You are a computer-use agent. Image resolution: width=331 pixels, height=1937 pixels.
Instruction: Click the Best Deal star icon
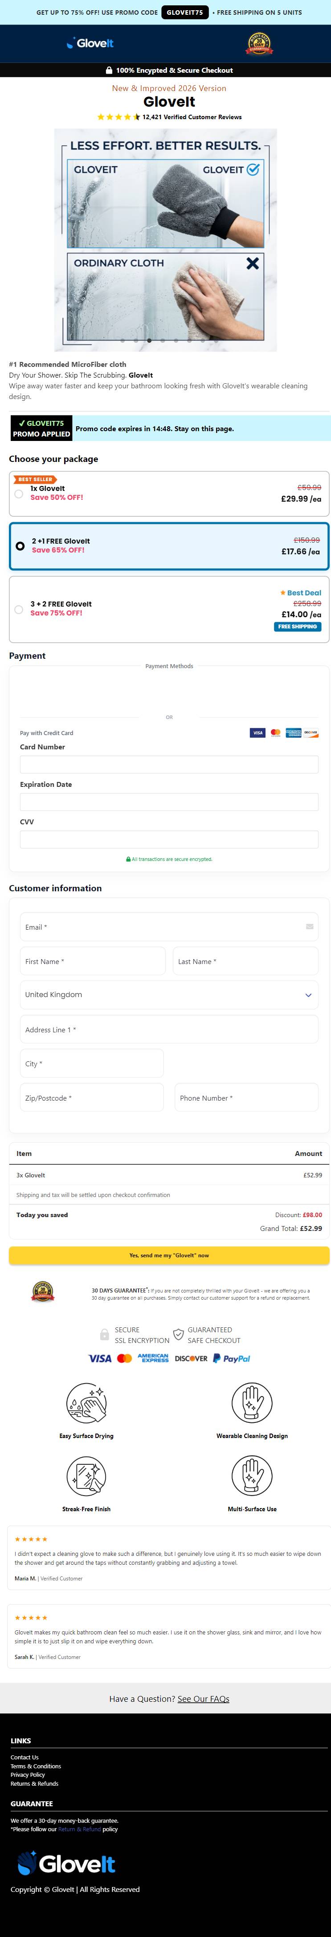point(283,593)
